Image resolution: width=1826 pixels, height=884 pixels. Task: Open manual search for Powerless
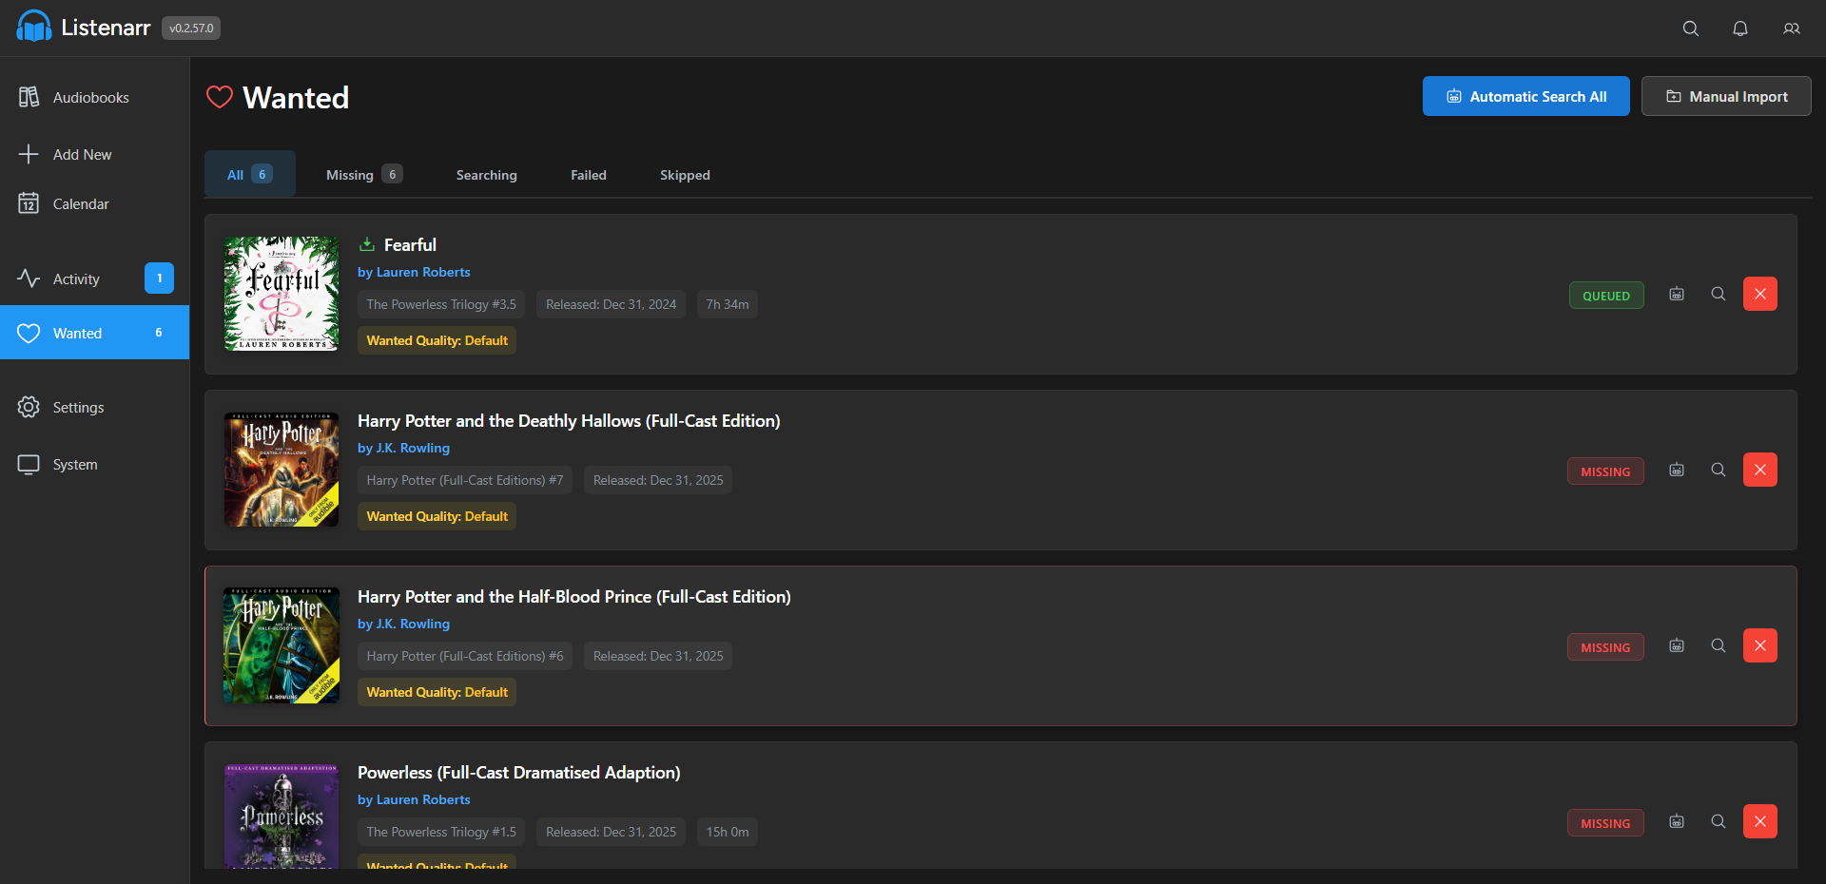pos(1719,821)
